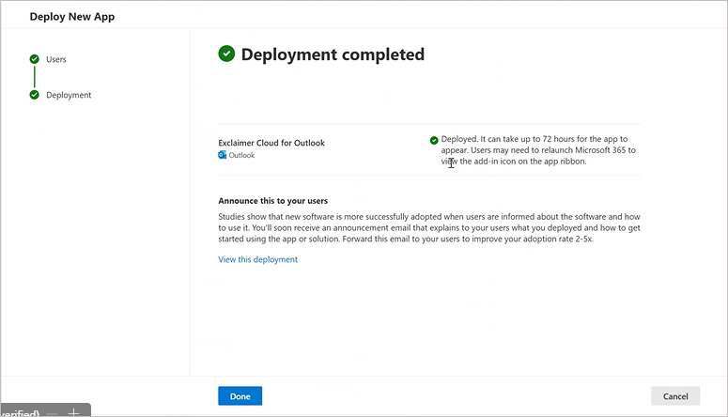Click the vertical line connecting wizard steps
This screenshot has height=417, width=728.
[35, 77]
